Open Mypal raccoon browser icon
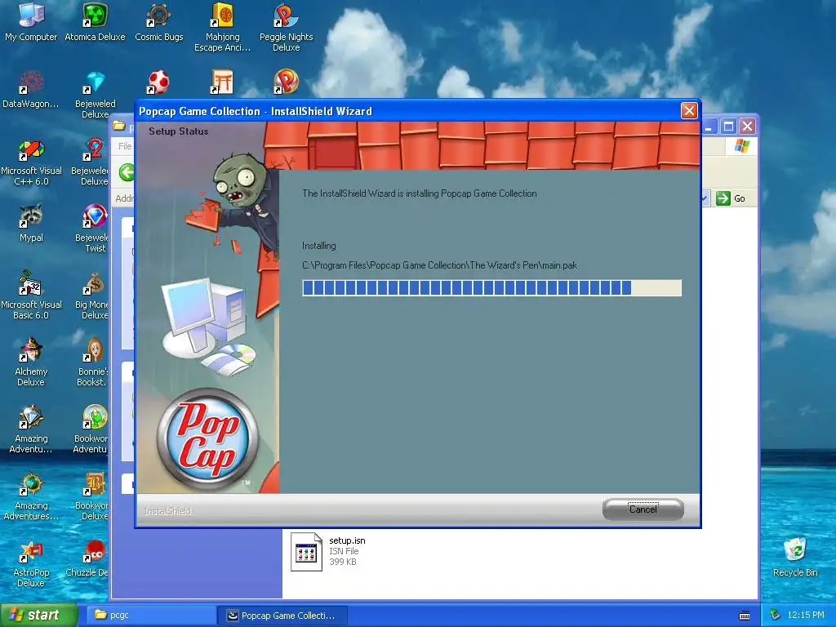836x627 pixels. (x=31, y=223)
